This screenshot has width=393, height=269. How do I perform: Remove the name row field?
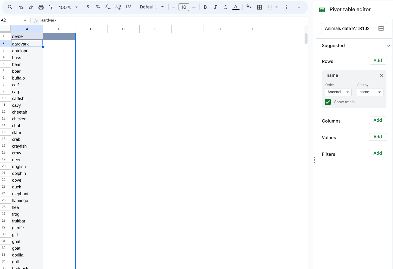pyautogui.click(x=381, y=75)
